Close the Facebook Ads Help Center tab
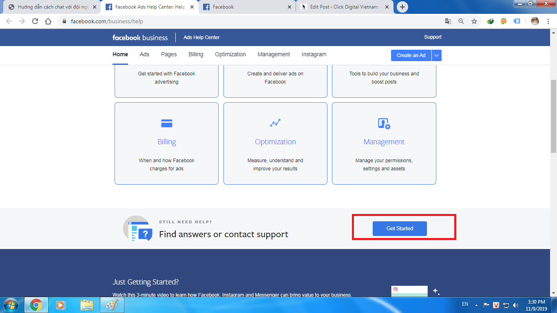Screen dimensions: 557x313 [x=192, y=7]
